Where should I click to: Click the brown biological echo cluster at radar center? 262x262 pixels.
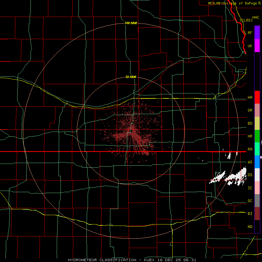(x=132, y=132)
